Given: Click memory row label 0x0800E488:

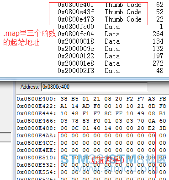Looking at the screenshot, I should click(x=37, y=128).
